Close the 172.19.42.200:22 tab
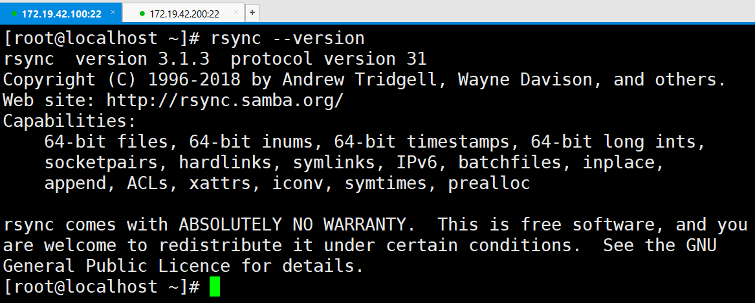This screenshot has width=755, height=303. 235,13
